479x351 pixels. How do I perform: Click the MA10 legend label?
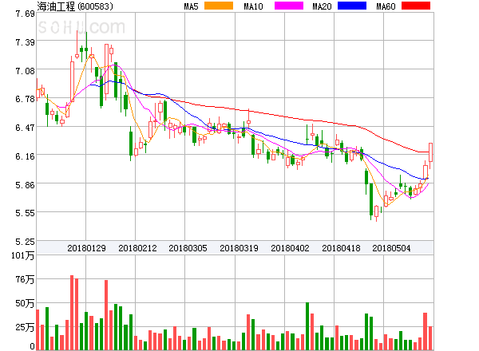coord(253,6)
